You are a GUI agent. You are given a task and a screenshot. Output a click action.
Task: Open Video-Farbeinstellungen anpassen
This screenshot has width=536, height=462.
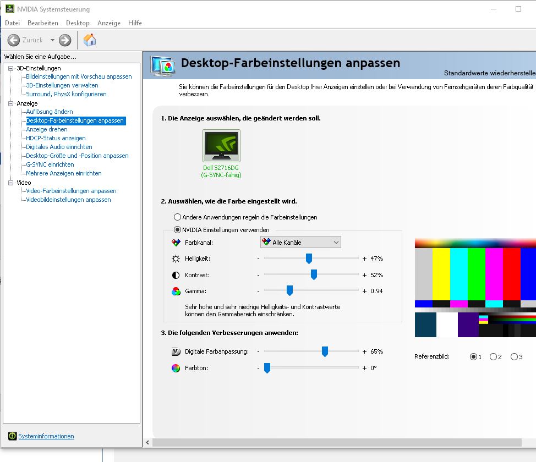(x=71, y=191)
